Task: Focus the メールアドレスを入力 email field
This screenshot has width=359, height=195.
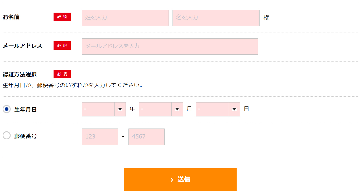Action: coord(170,46)
